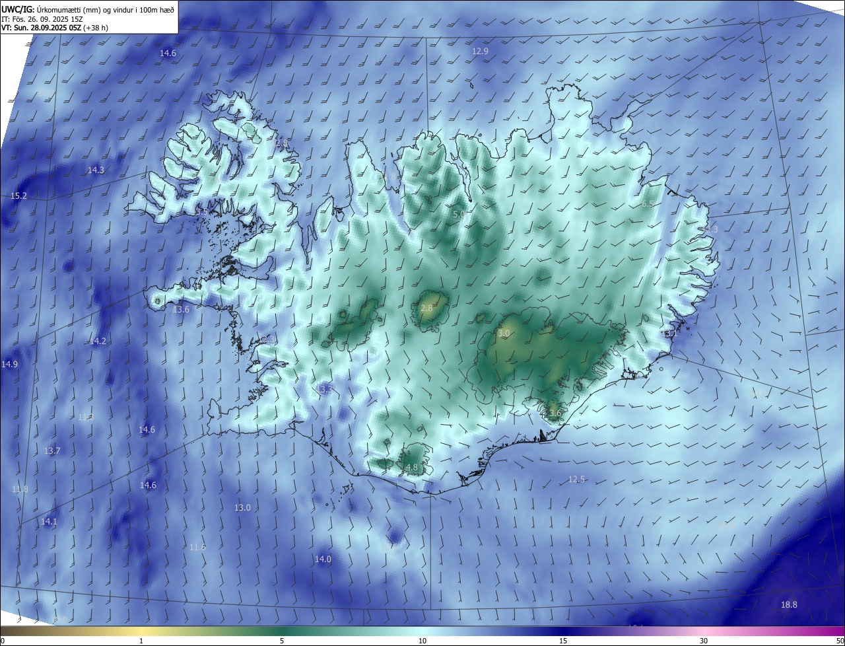
Task: Click the 18.8 value label
Action: pyautogui.click(x=789, y=605)
